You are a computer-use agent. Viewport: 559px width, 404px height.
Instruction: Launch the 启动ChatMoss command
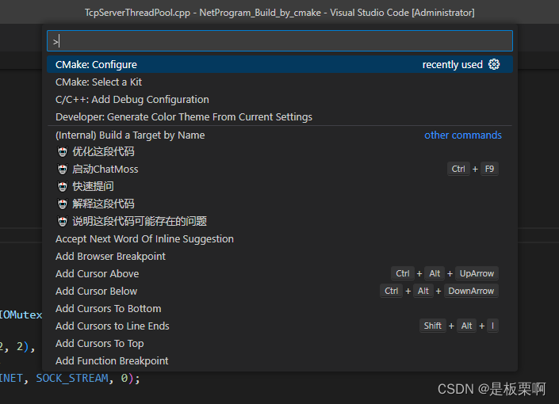(x=280, y=170)
